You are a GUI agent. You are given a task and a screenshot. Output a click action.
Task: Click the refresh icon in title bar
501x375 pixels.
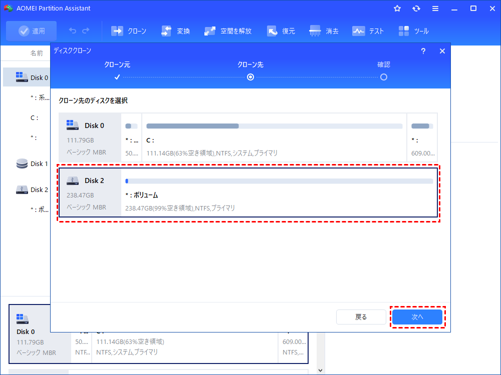tap(416, 8)
